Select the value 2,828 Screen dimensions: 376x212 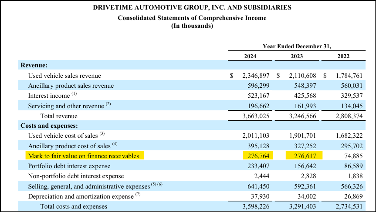[308, 176]
